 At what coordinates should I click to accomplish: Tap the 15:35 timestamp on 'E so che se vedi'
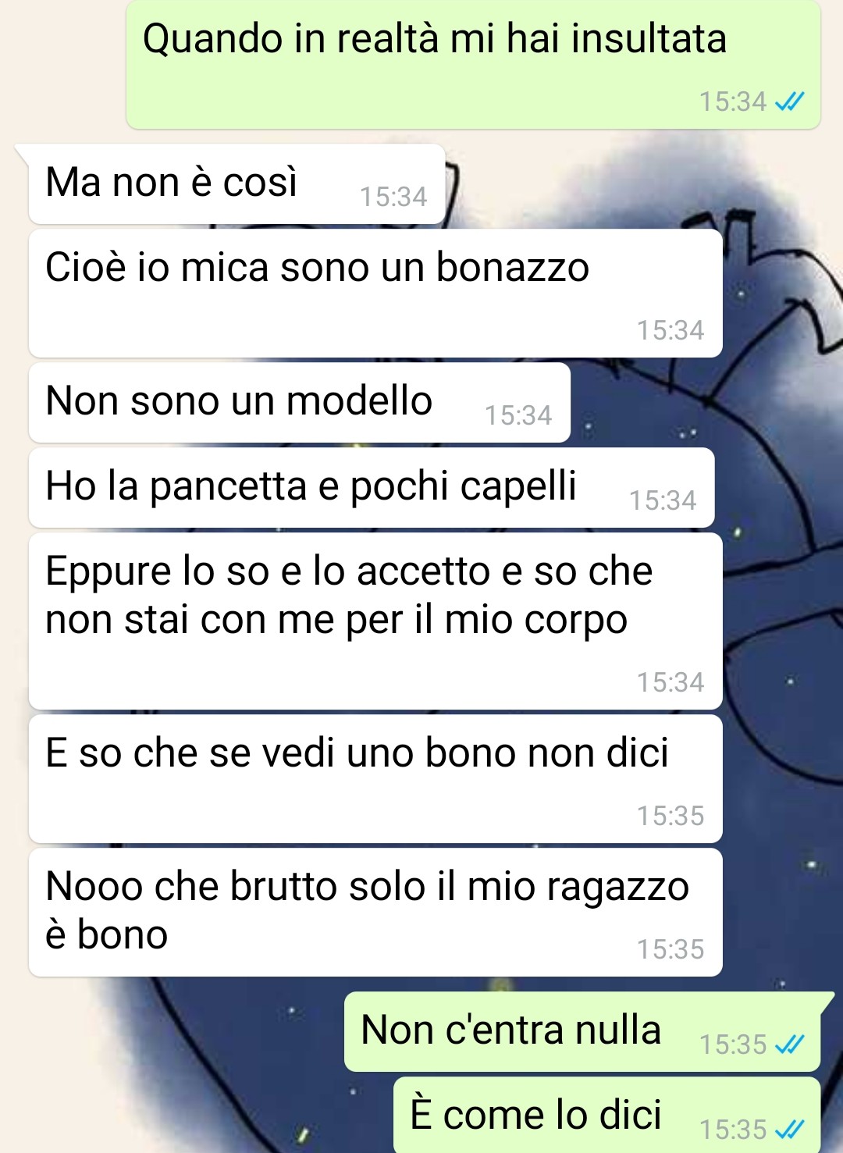click(670, 816)
